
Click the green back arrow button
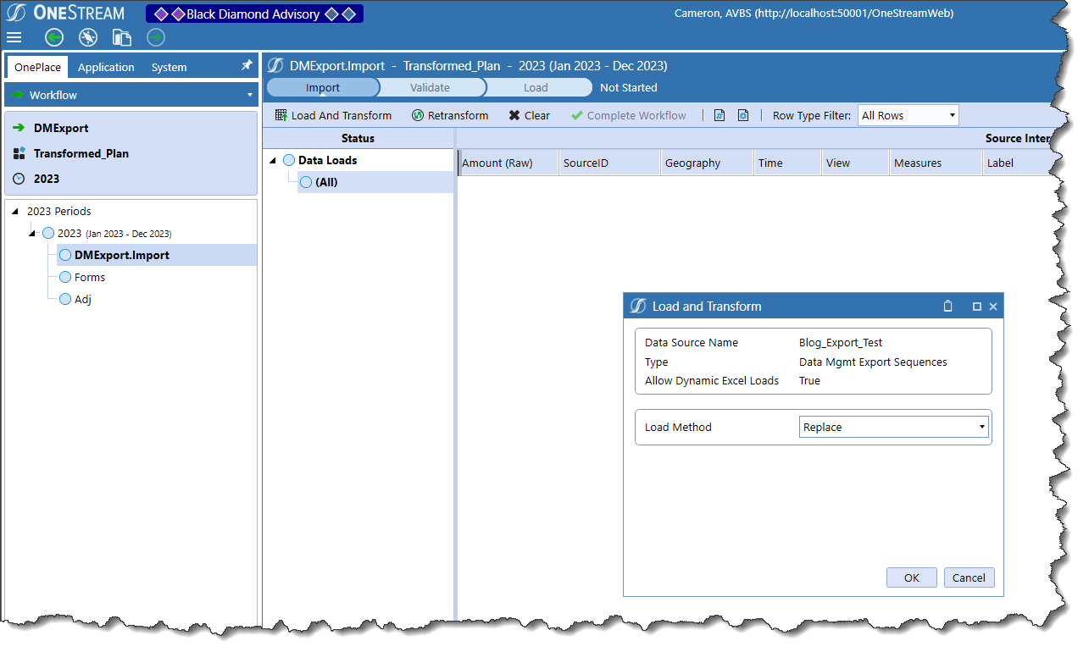point(54,37)
